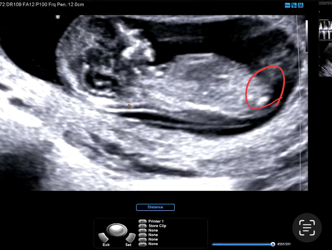Open the Doppler waveform thumbnail
Image resolution: width=332 pixels, height=250 pixels.
pyautogui.click(x=325, y=30)
